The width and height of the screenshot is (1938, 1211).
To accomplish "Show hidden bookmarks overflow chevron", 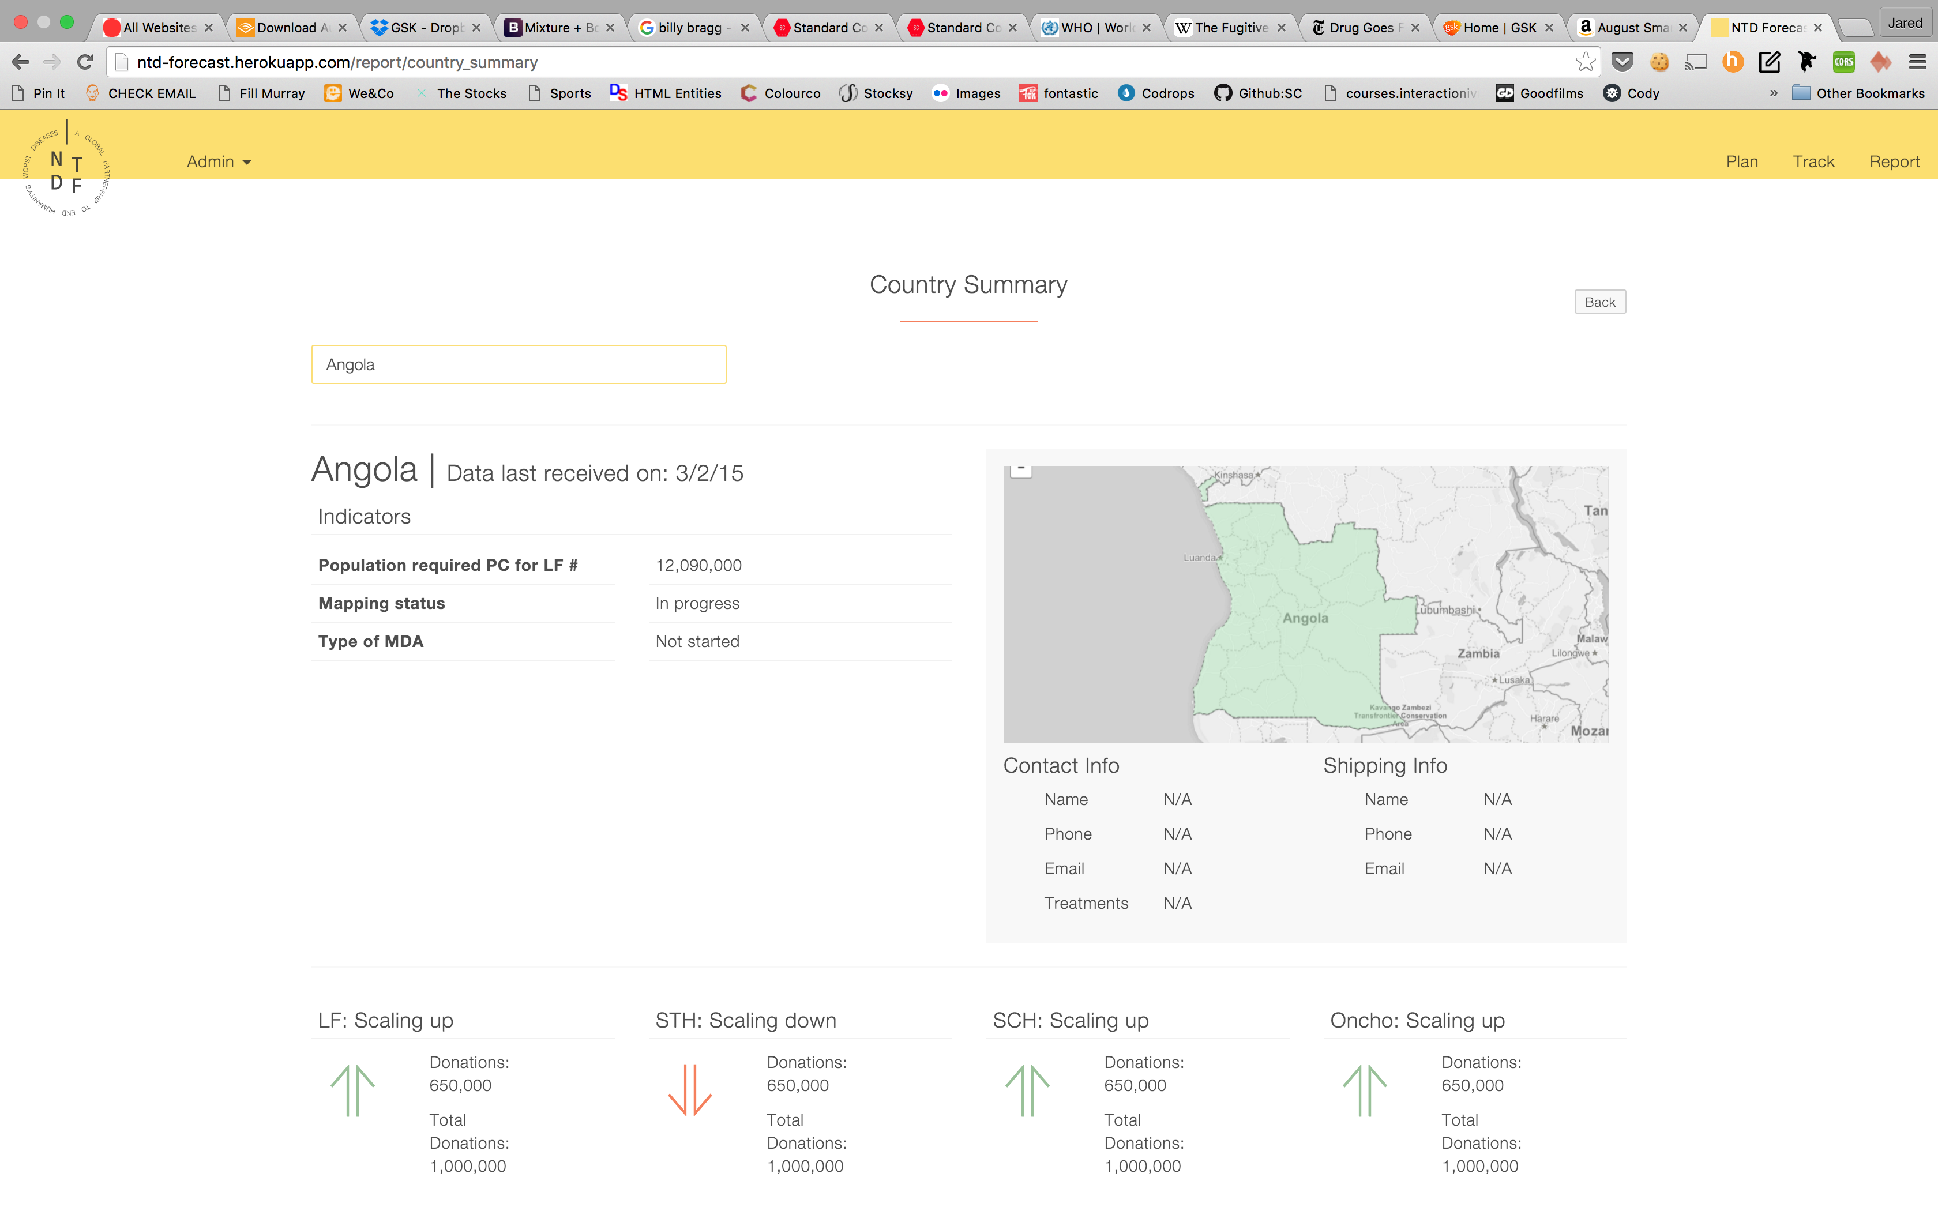I will [1773, 93].
